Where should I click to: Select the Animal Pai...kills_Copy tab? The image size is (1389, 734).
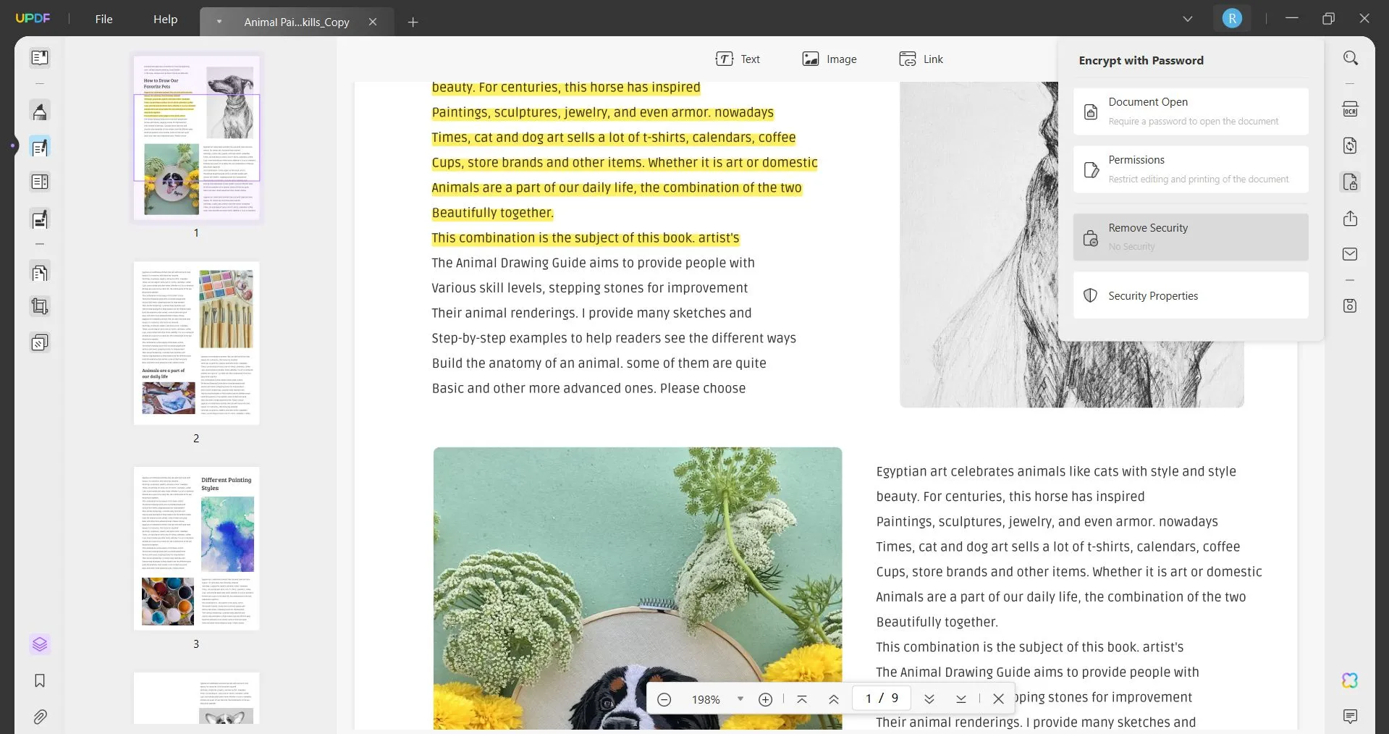pos(297,22)
